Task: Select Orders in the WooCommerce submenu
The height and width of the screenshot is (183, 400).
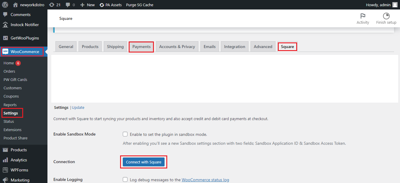Action: pos(9,71)
